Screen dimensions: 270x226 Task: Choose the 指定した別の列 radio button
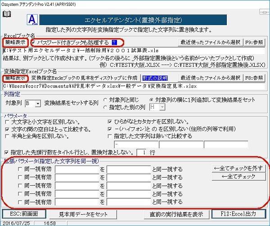click(x=105, y=107)
